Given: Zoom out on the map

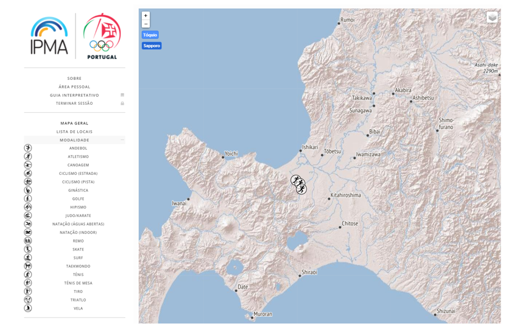Looking at the screenshot, I should tap(146, 24).
